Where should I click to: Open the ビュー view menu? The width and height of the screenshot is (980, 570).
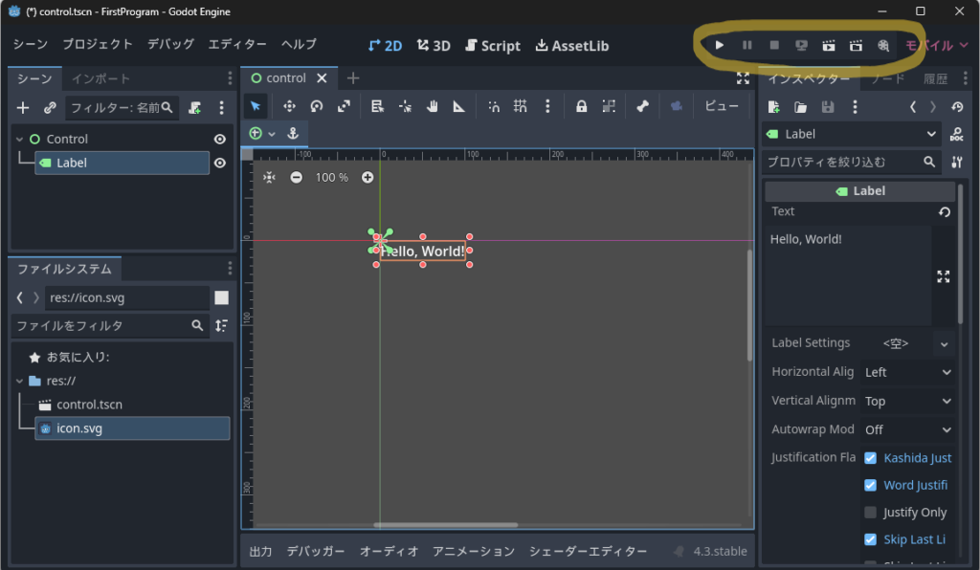click(722, 106)
